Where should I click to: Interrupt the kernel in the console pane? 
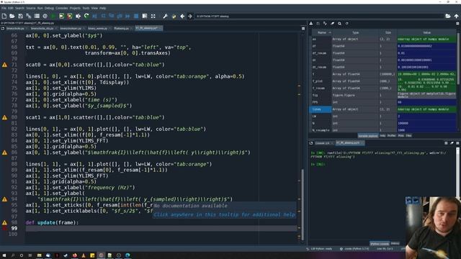click(447, 143)
